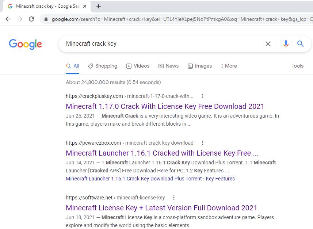This screenshot has width=313, height=229.
Task: Click the browser address bar URL
Action: point(182,19)
